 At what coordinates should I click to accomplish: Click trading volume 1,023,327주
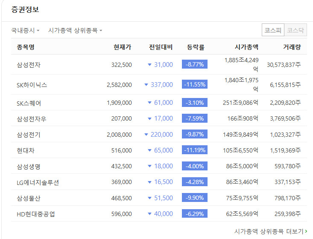[285, 135]
